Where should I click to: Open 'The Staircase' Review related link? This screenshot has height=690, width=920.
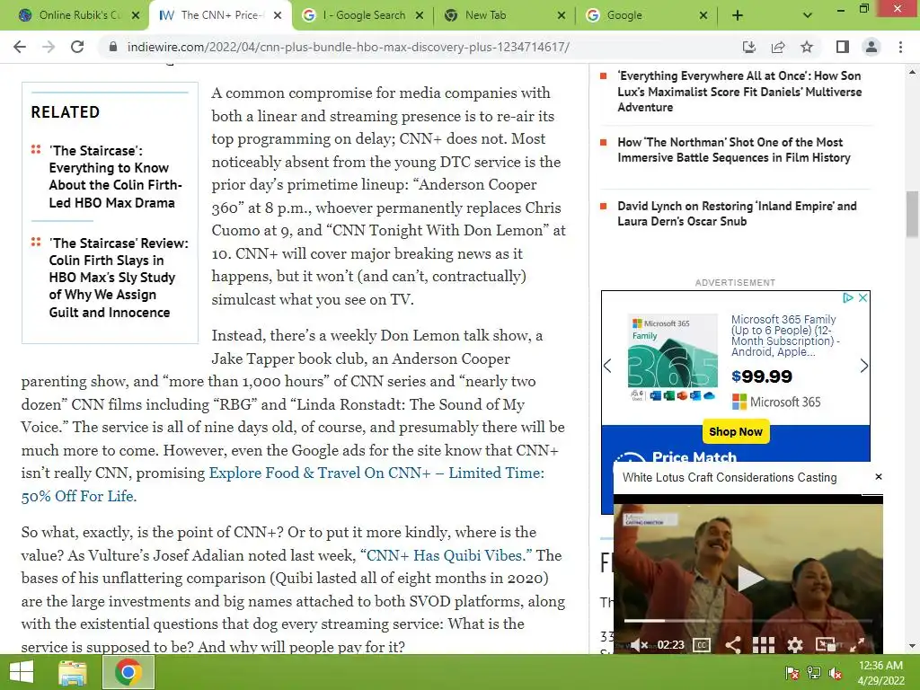(x=119, y=278)
